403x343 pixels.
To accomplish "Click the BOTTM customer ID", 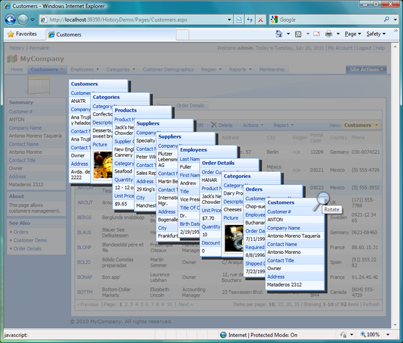I will [85, 292].
